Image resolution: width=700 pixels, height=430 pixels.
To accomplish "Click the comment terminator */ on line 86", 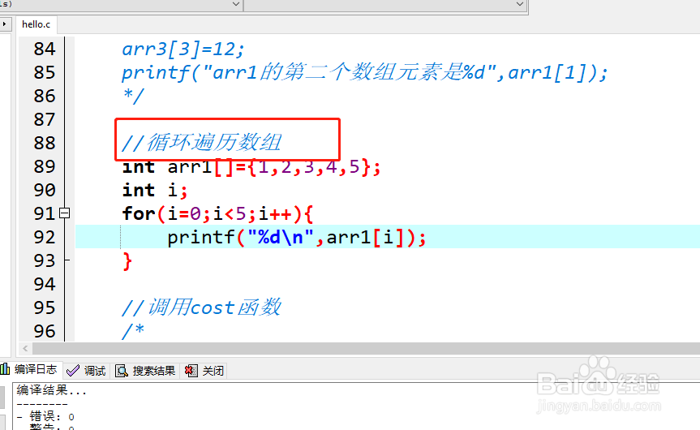I will click(134, 96).
